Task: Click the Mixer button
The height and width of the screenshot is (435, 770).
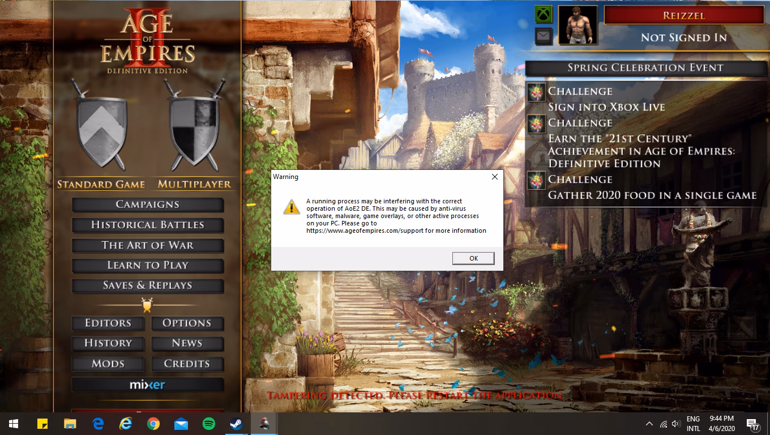Action: pos(148,385)
